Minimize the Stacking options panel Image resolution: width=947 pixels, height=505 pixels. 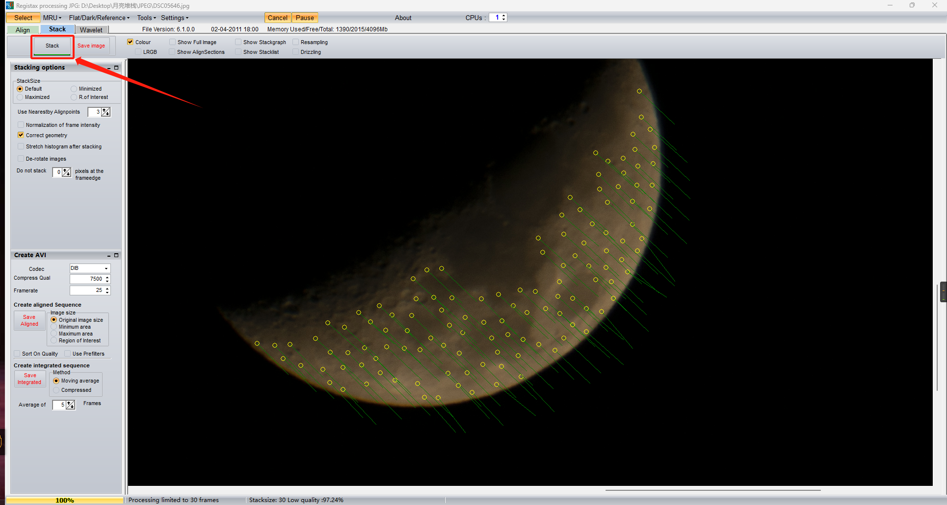pos(109,68)
